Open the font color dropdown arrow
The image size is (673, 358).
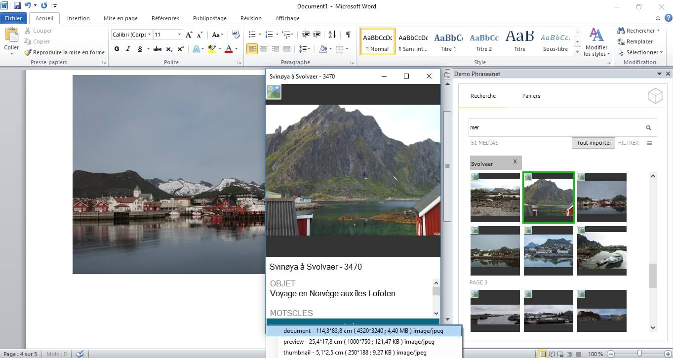point(236,49)
